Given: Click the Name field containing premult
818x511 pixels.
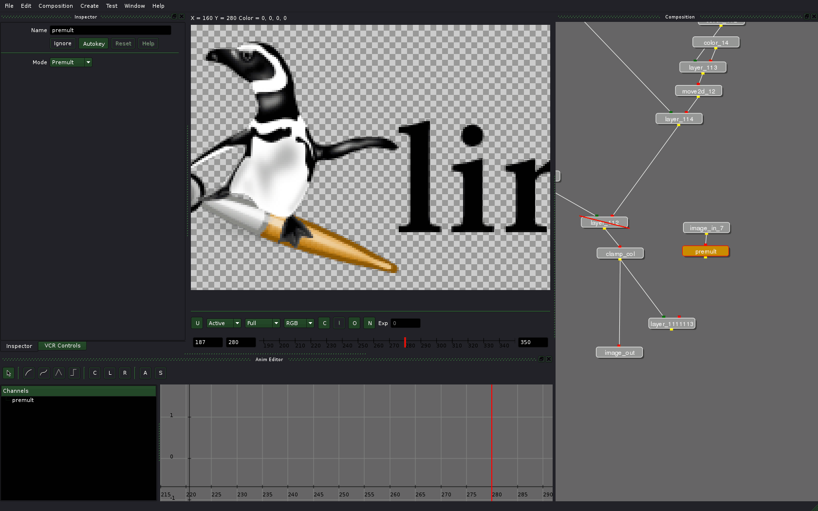Looking at the screenshot, I should tap(111, 30).
